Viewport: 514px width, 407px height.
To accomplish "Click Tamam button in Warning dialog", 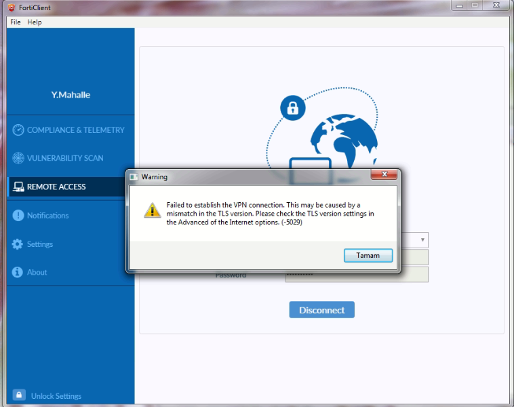I will (368, 256).
